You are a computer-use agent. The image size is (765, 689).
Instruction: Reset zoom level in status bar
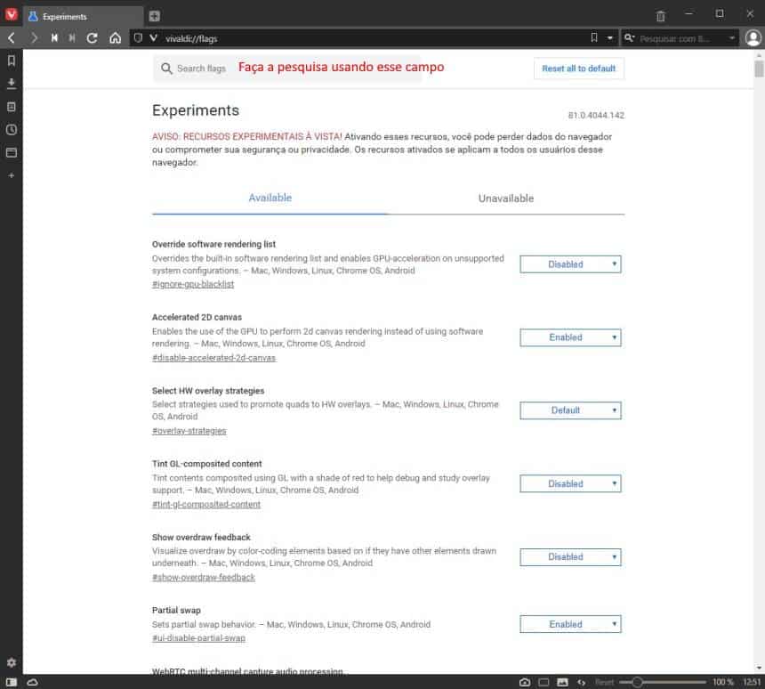point(605,682)
